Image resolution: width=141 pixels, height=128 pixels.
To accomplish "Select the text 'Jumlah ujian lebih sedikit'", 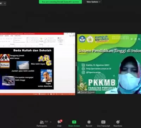I will coord(23,71).
